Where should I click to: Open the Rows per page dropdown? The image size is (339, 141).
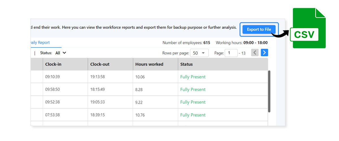(x=199, y=53)
